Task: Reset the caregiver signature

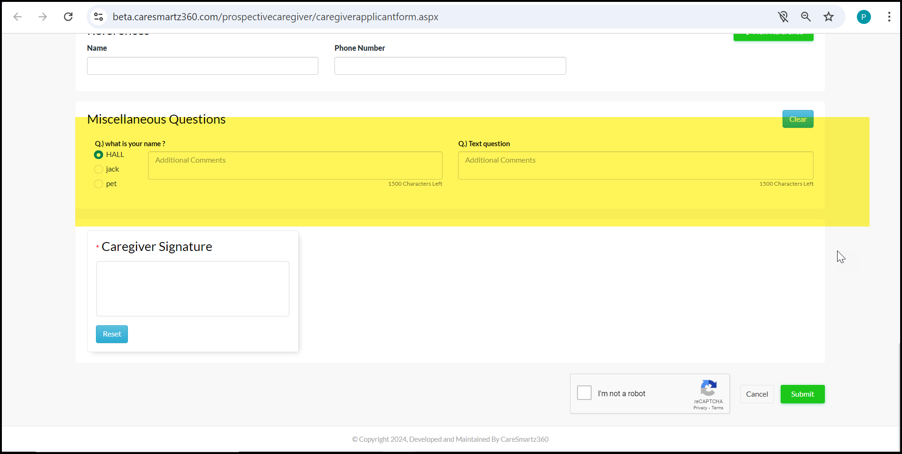Action: point(112,334)
